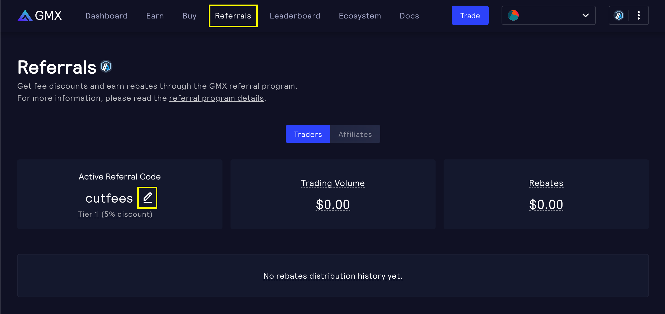Switch to the Affiliates tab
Viewport: 665px width, 314px height.
[355, 134]
